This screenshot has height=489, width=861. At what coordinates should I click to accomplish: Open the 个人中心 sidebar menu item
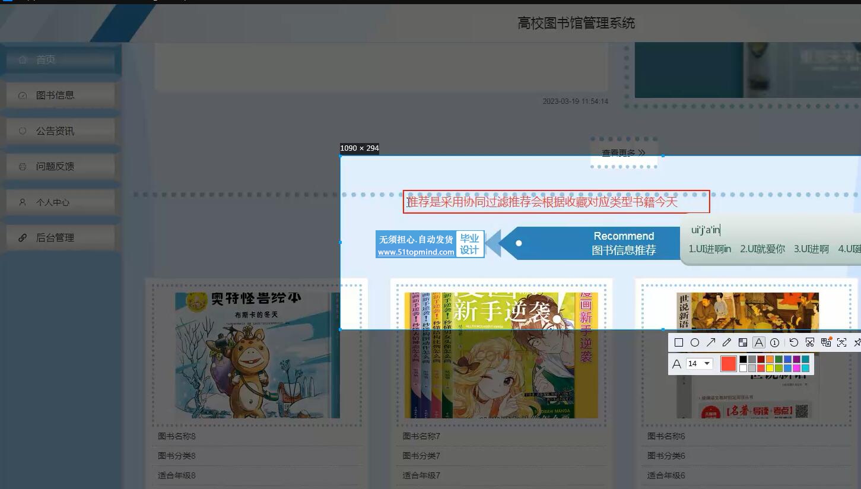point(61,202)
